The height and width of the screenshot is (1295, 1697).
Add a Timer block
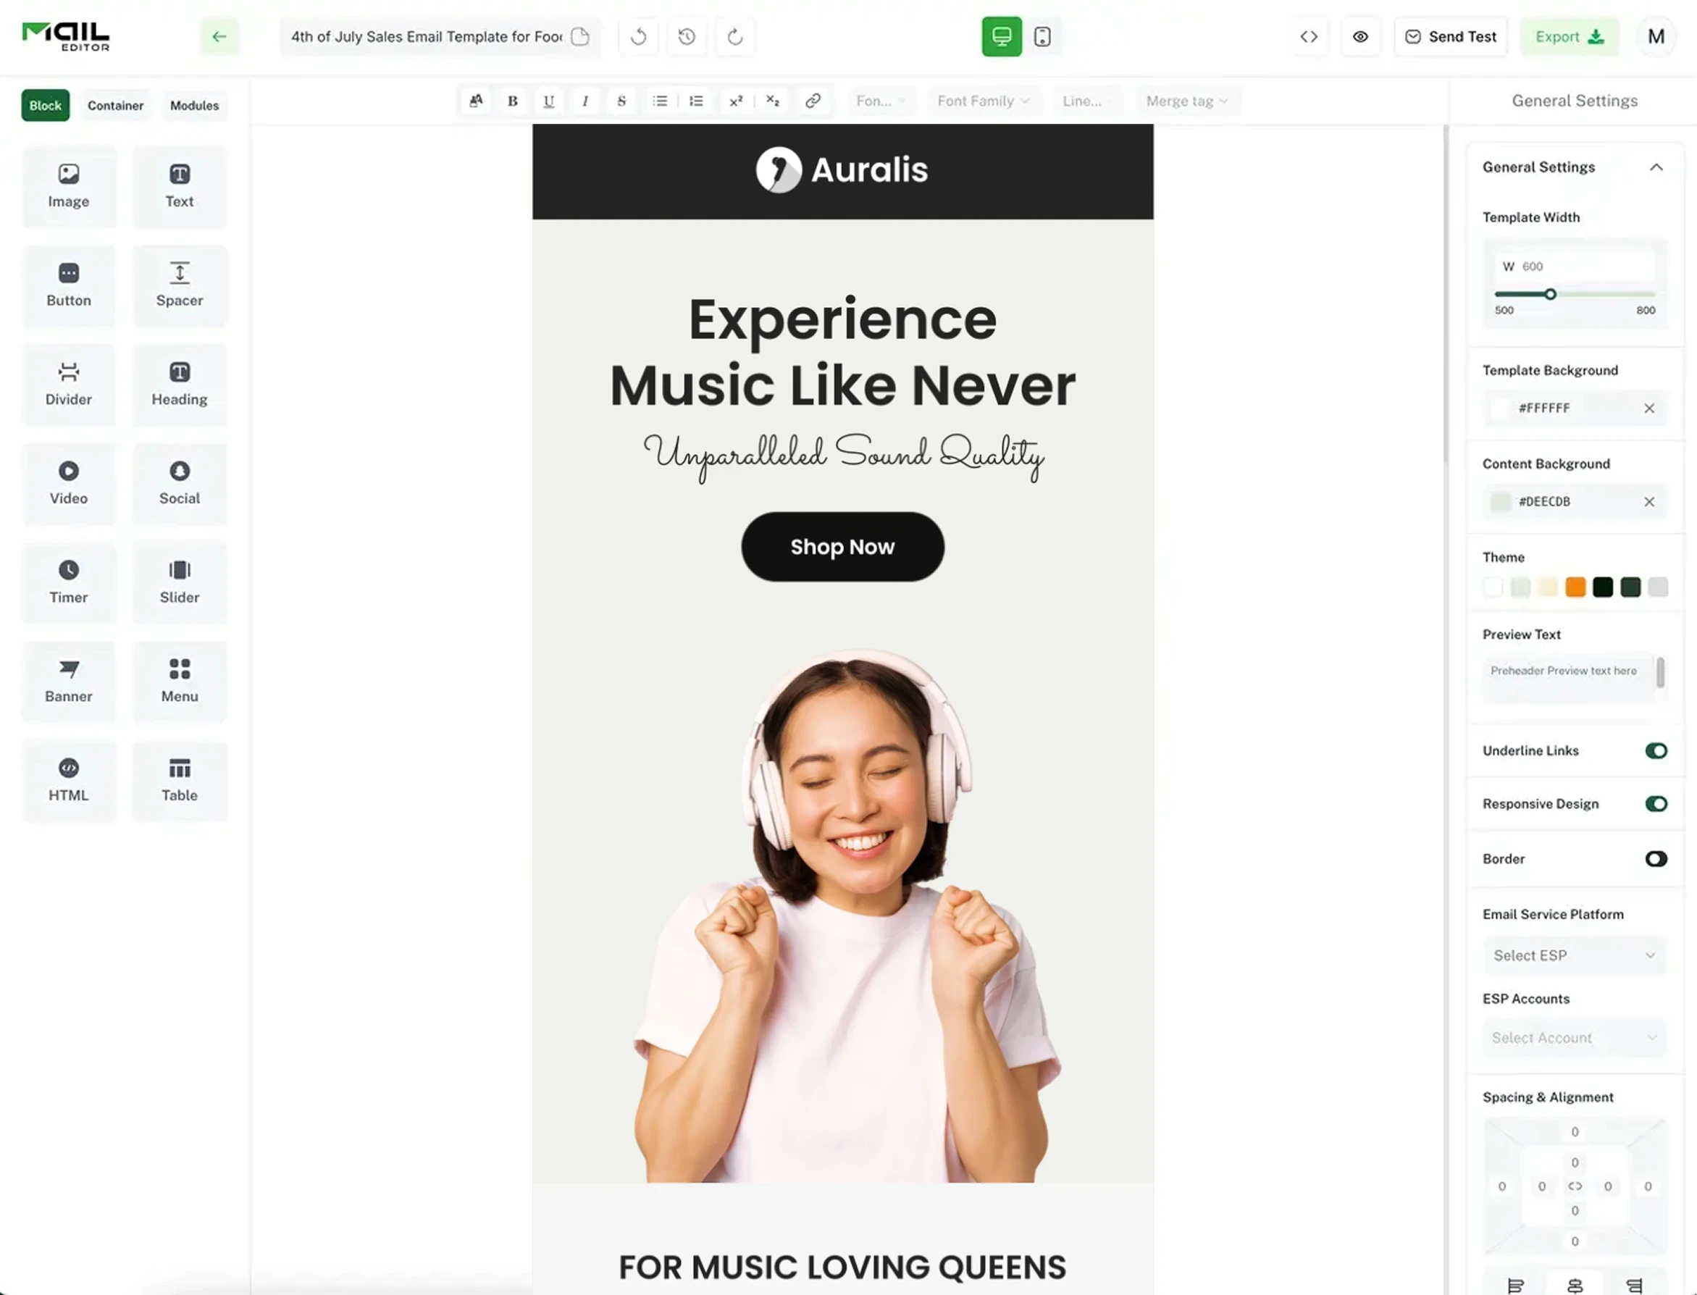[69, 582]
